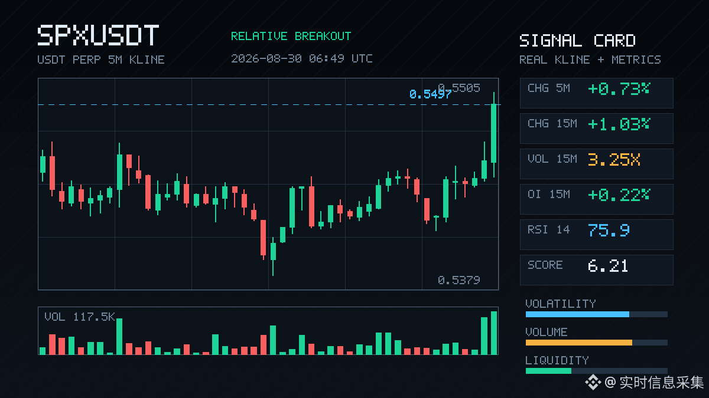709x398 pixels.
Task: Click the 2026-08-30 06:49 UTC timestamp
Action: pyautogui.click(x=301, y=58)
